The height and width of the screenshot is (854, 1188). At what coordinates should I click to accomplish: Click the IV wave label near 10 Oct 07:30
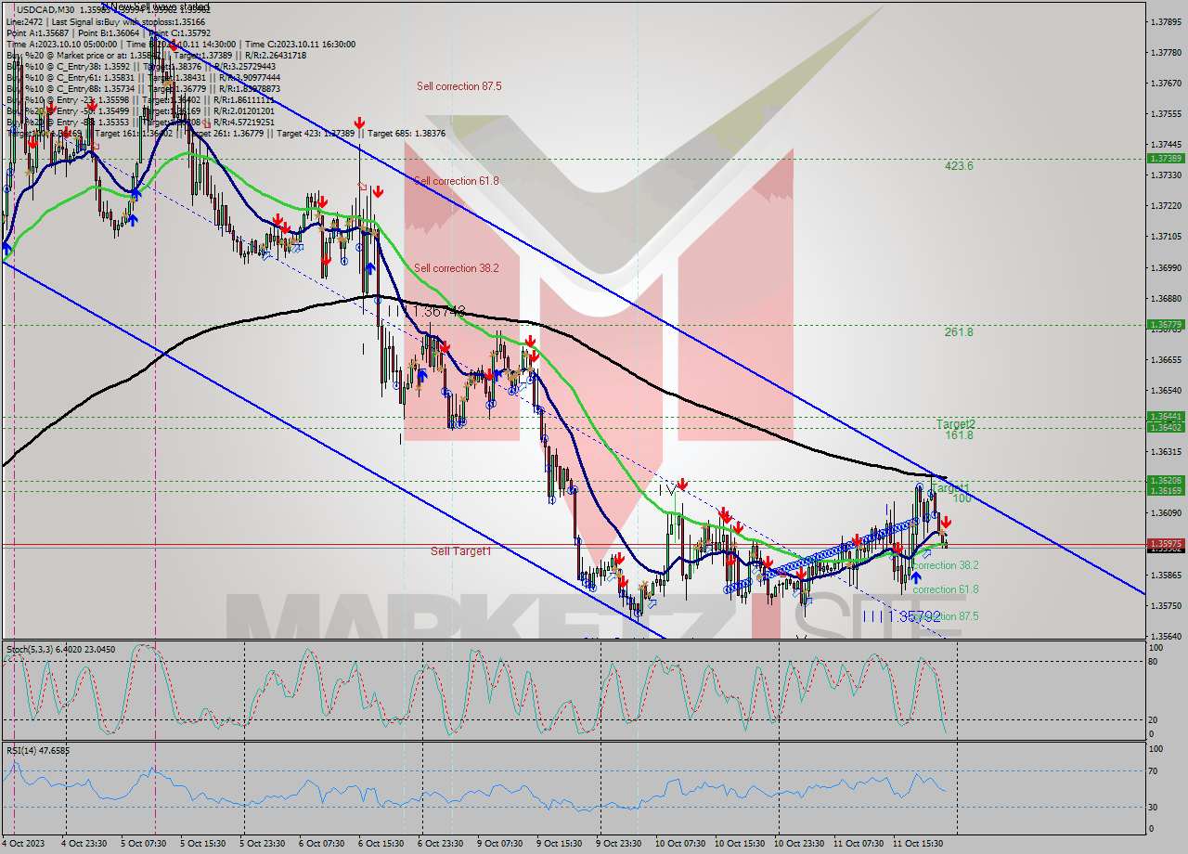click(667, 488)
